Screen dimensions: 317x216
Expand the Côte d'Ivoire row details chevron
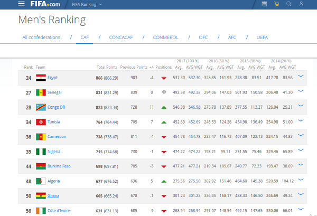(x=301, y=209)
